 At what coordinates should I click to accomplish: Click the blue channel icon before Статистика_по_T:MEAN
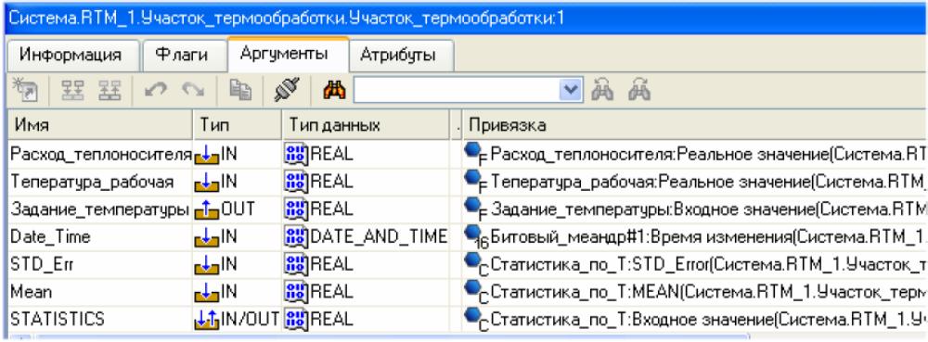[475, 292]
